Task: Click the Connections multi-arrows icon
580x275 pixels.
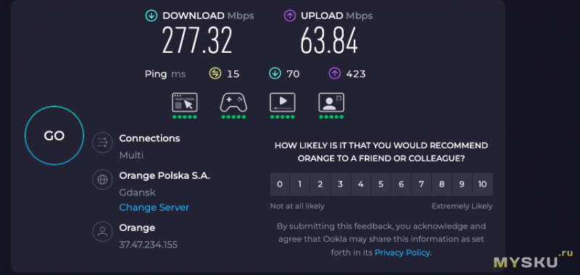Action: click(102, 142)
